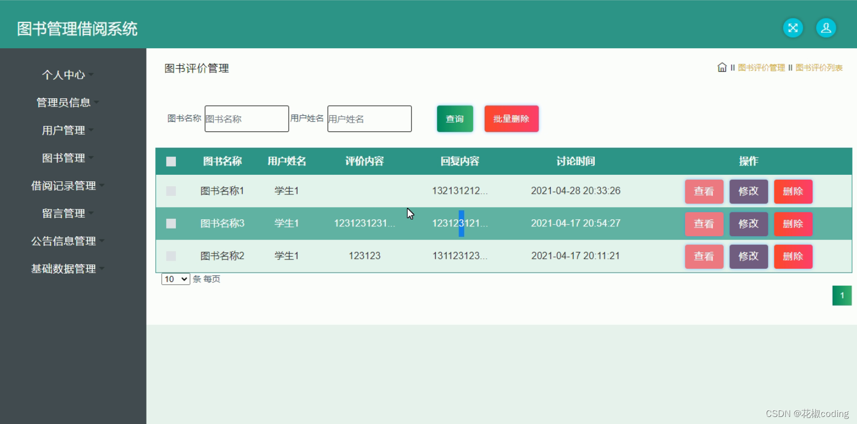Click the reply cell 131123123...
Viewport: 857px width, 424px height.
(460, 256)
